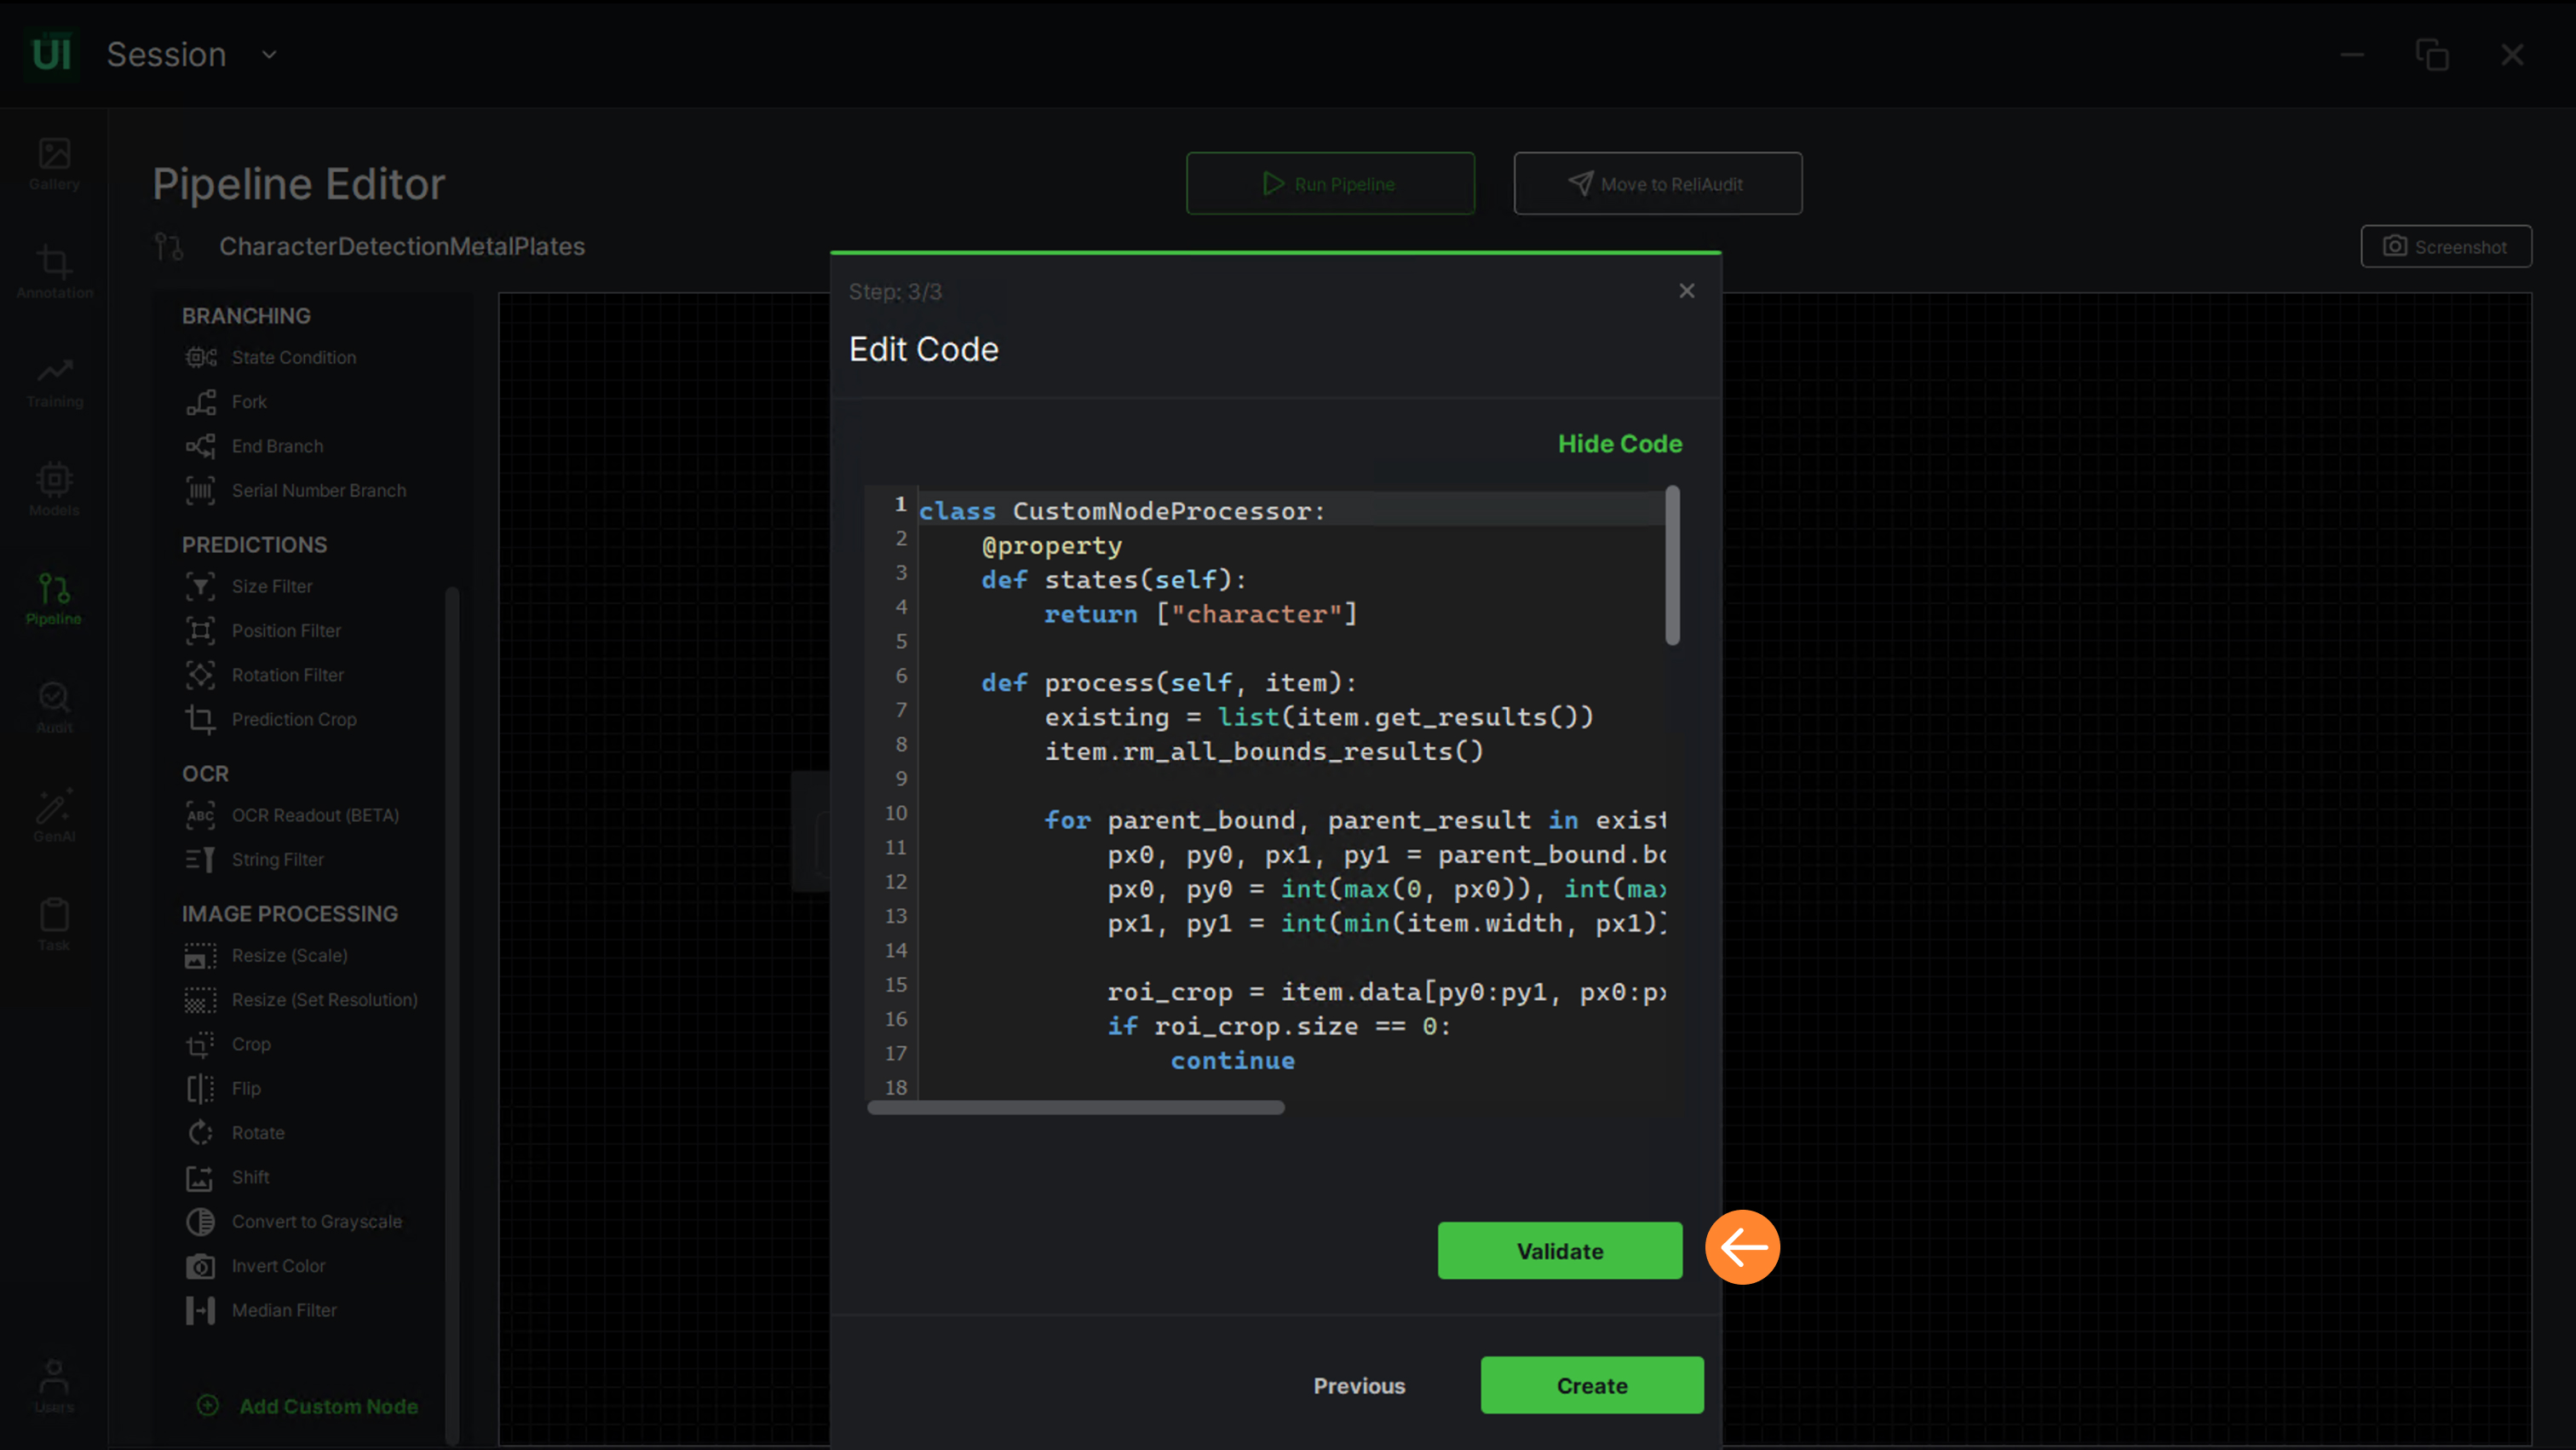Click the Fork node icon

pos(200,402)
